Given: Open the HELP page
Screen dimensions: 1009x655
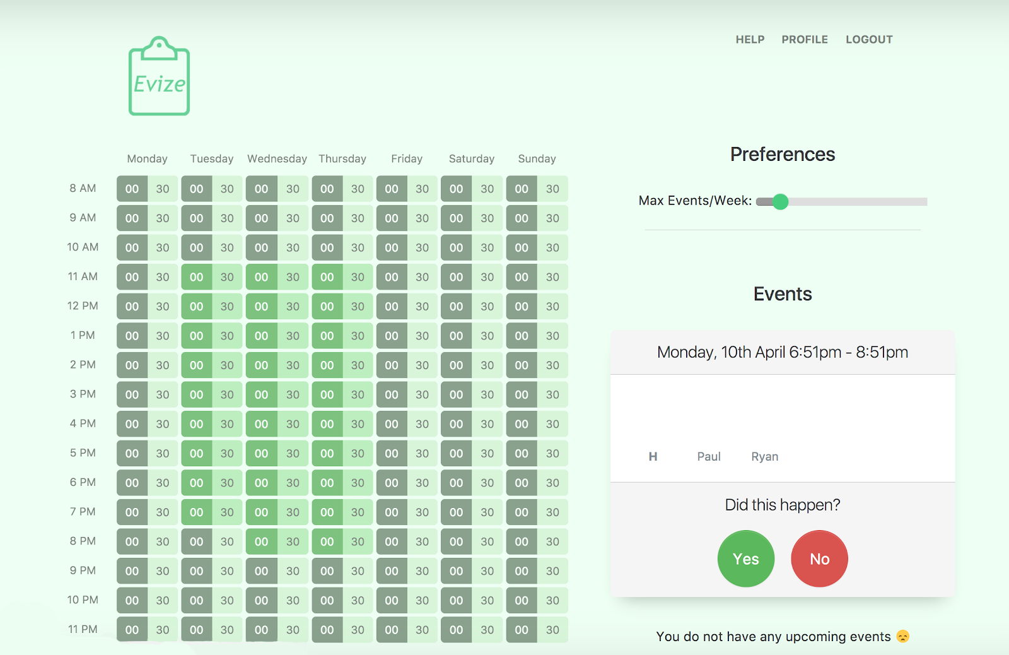Looking at the screenshot, I should (x=750, y=39).
